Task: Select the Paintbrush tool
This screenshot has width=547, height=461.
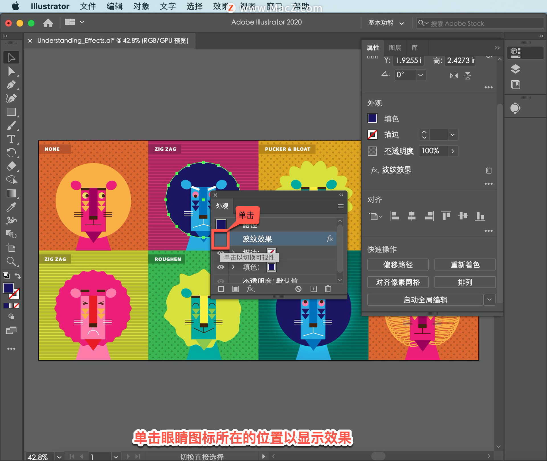Action: tap(11, 126)
